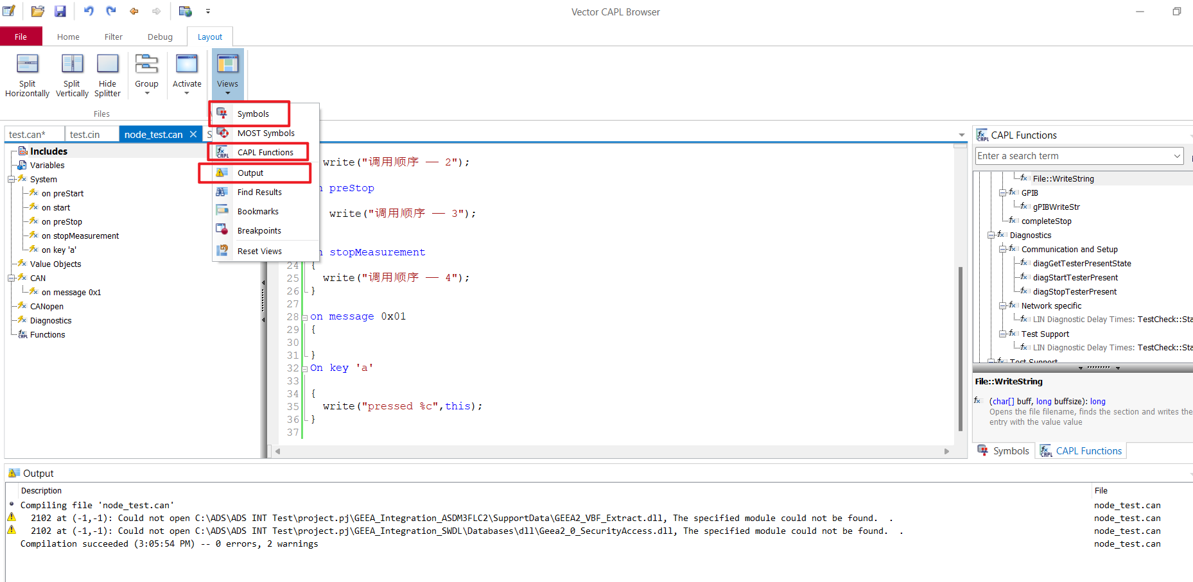This screenshot has height=582, width=1193.
Task: Click the Description column header in Output
Action: pyautogui.click(x=41, y=490)
